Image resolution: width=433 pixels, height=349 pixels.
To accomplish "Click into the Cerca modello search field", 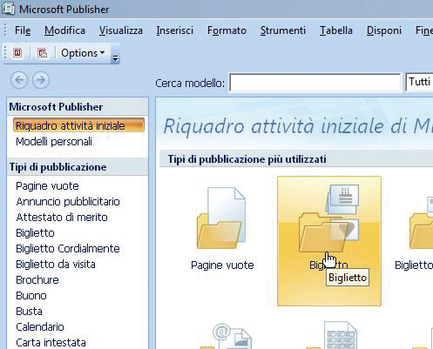I will pos(315,83).
